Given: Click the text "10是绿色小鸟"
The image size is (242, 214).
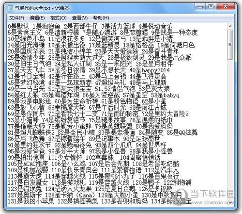Looking at the screenshot, I should pyautogui.click(x=26, y=39).
